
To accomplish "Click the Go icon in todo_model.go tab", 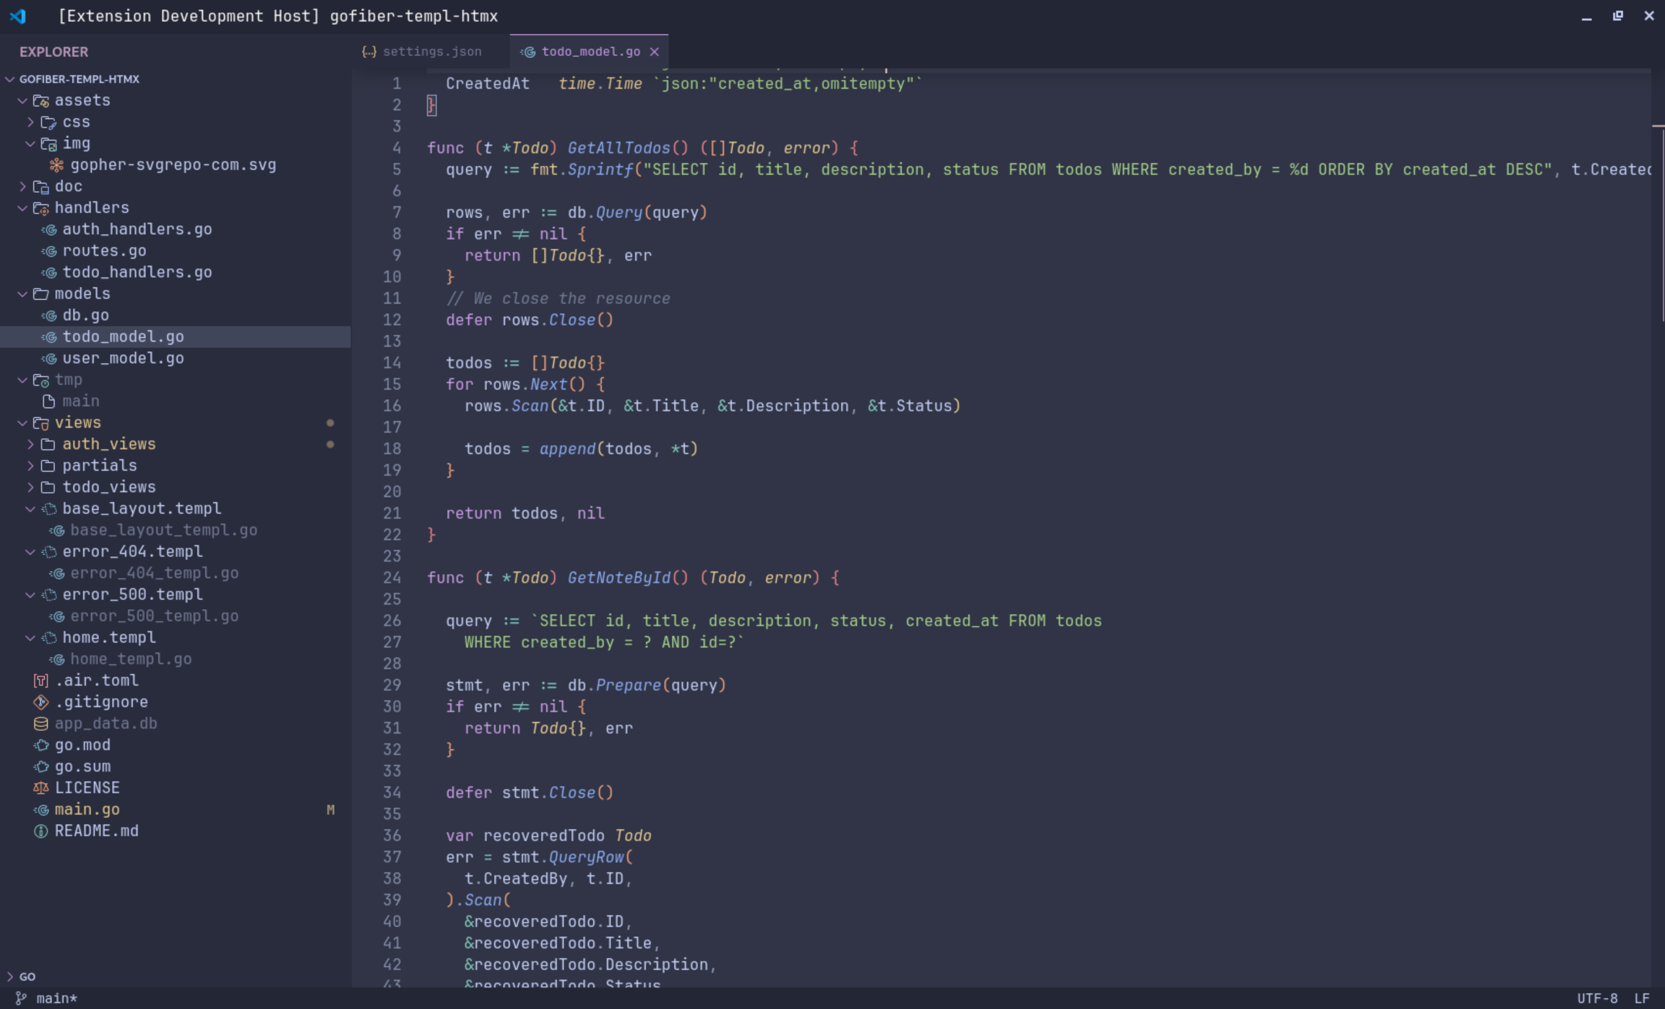I will pyautogui.click(x=528, y=52).
